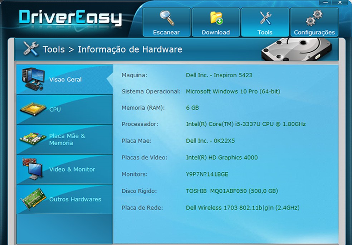This screenshot has width=352, height=245.
Task: Click the motherboard icon for Placa Mãe
Action: pyautogui.click(x=33, y=139)
